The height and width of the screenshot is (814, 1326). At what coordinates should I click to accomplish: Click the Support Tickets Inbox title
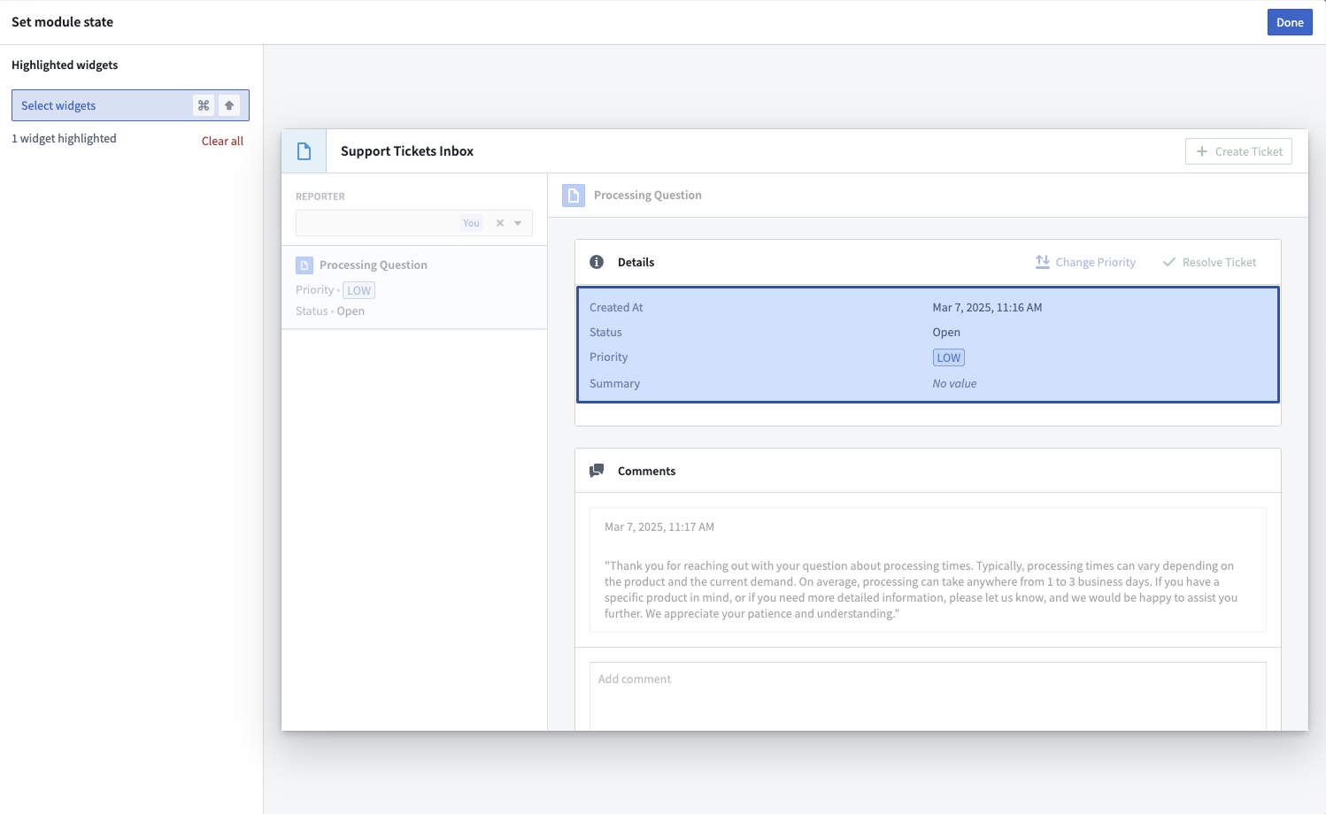(x=407, y=151)
